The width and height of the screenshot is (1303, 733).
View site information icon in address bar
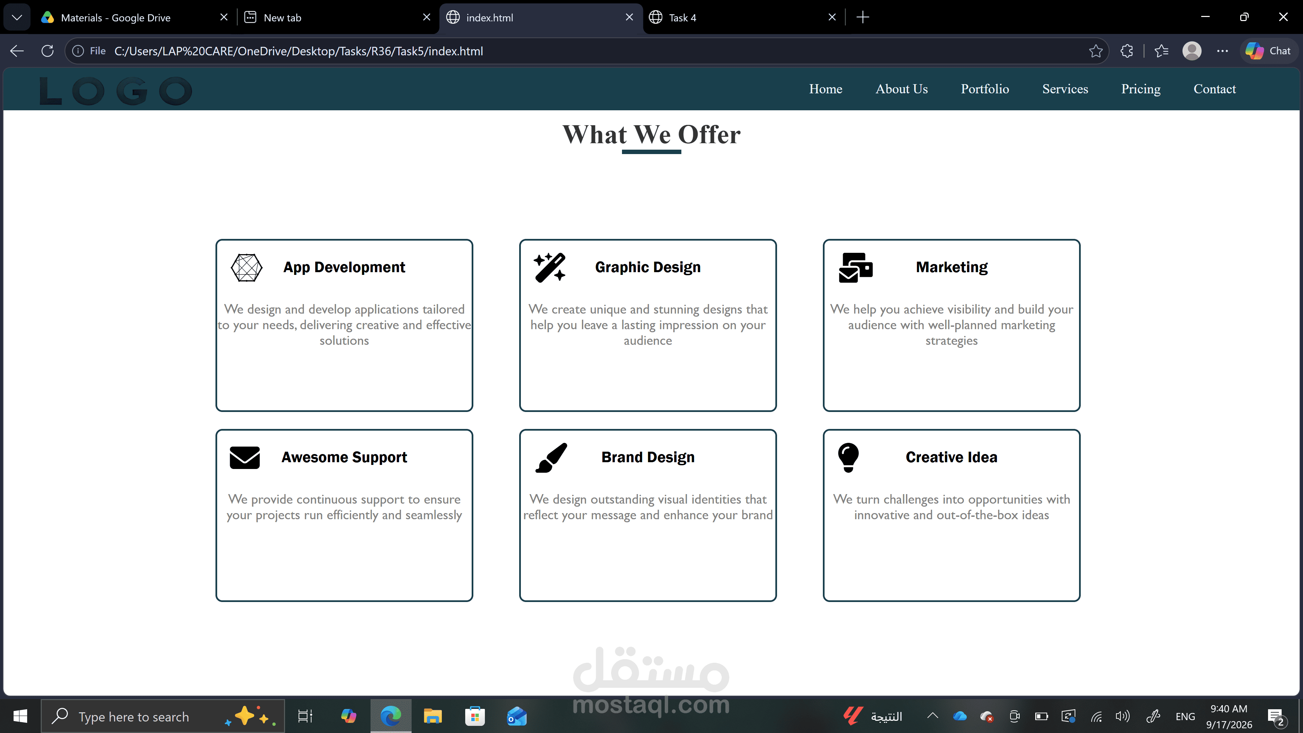pos(78,51)
